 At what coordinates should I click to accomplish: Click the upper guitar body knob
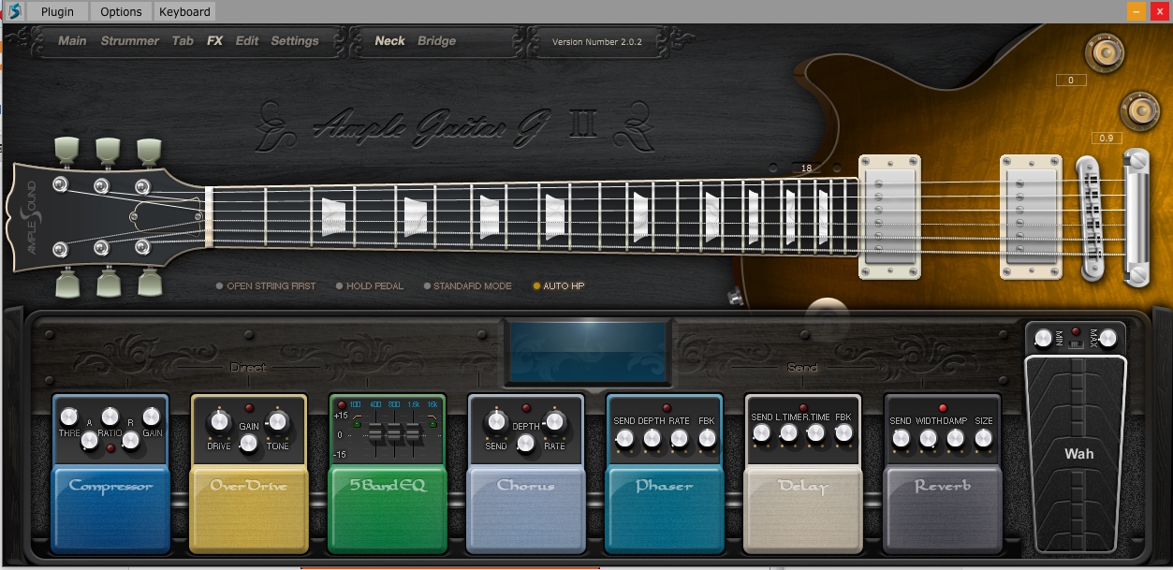(1104, 52)
